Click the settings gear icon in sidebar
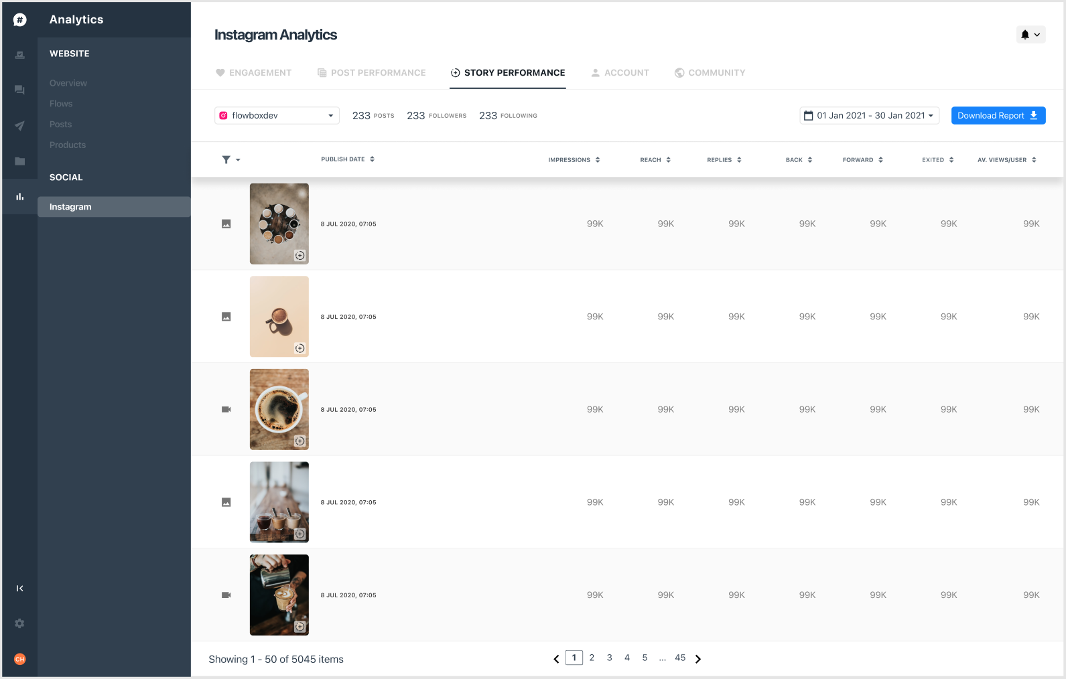The height and width of the screenshot is (679, 1066). coord(20,623)
